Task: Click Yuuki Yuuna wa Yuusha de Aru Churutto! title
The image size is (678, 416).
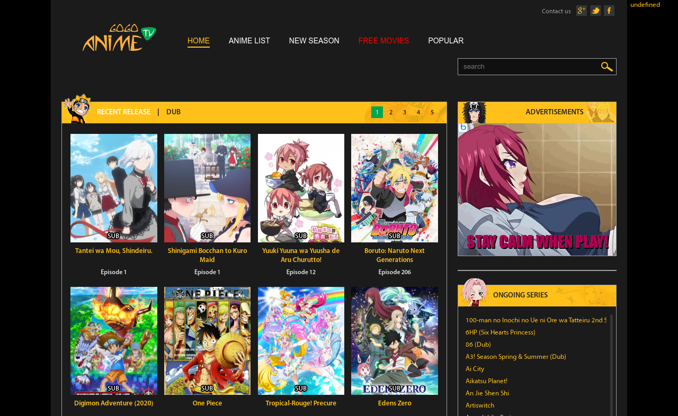Action: point(301,255)
